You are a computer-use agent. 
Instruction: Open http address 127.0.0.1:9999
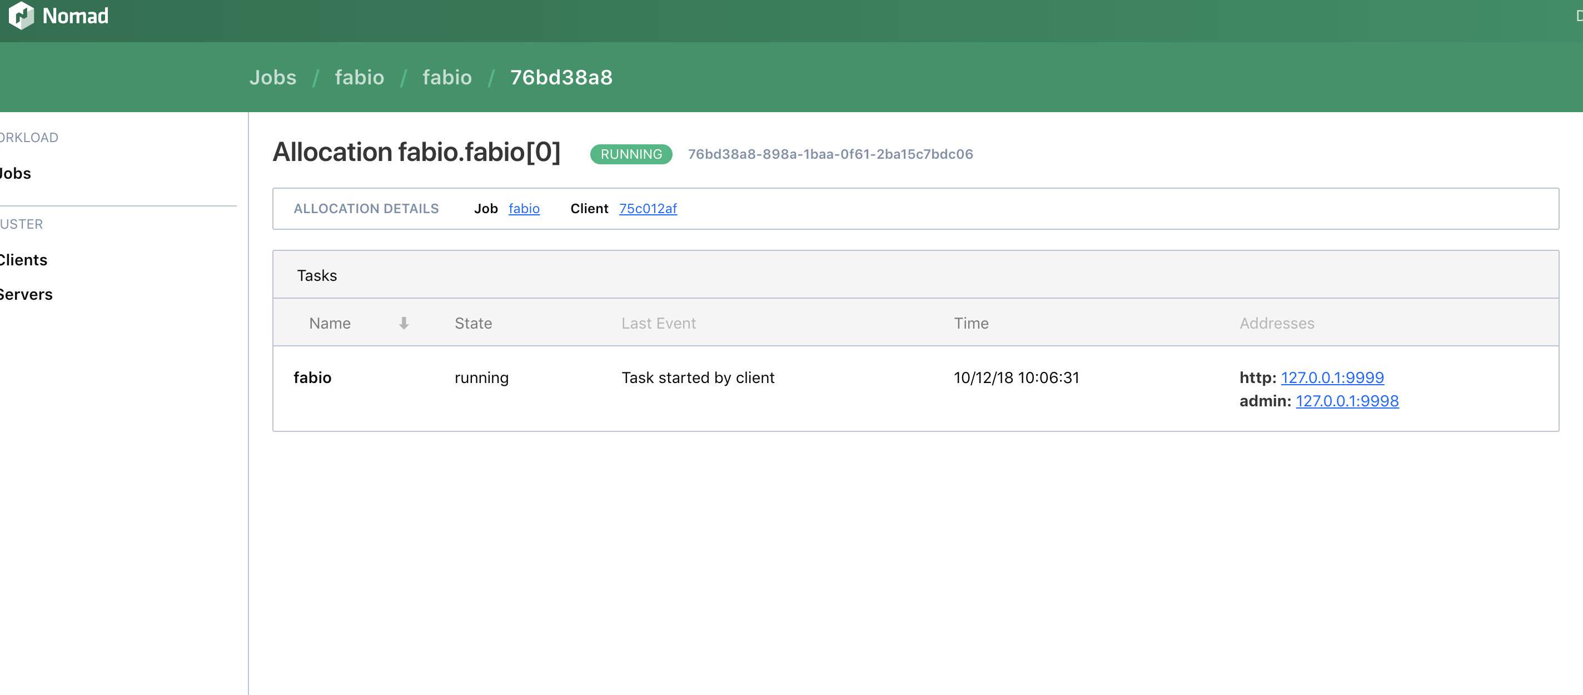[1332, 377]
